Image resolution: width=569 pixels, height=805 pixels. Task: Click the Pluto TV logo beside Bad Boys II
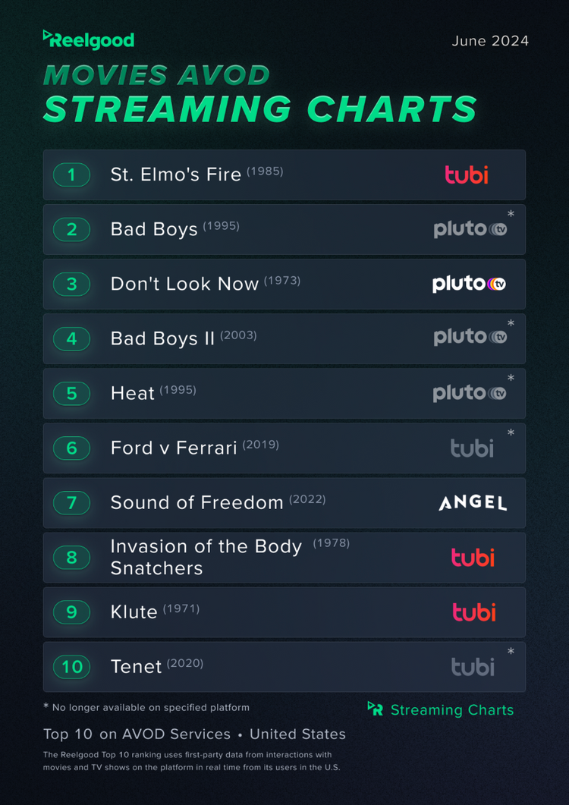[470, 338]
